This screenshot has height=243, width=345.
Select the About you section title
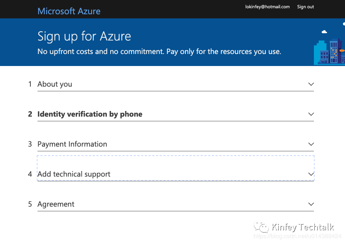pyautogui.click(x=55, y=84)
